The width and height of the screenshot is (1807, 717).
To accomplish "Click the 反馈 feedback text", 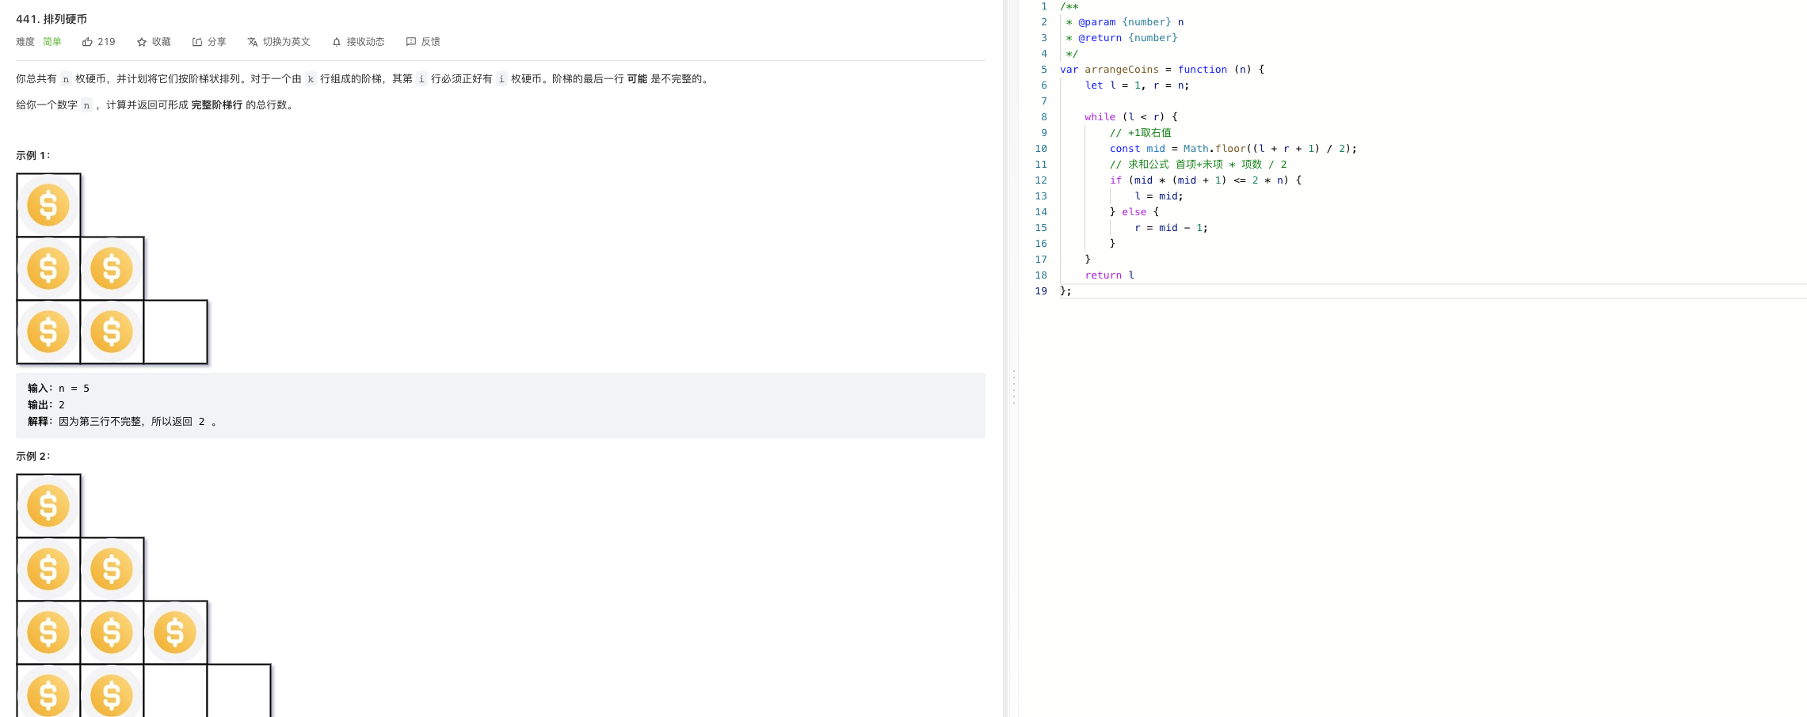I will [x=430, y=42].
